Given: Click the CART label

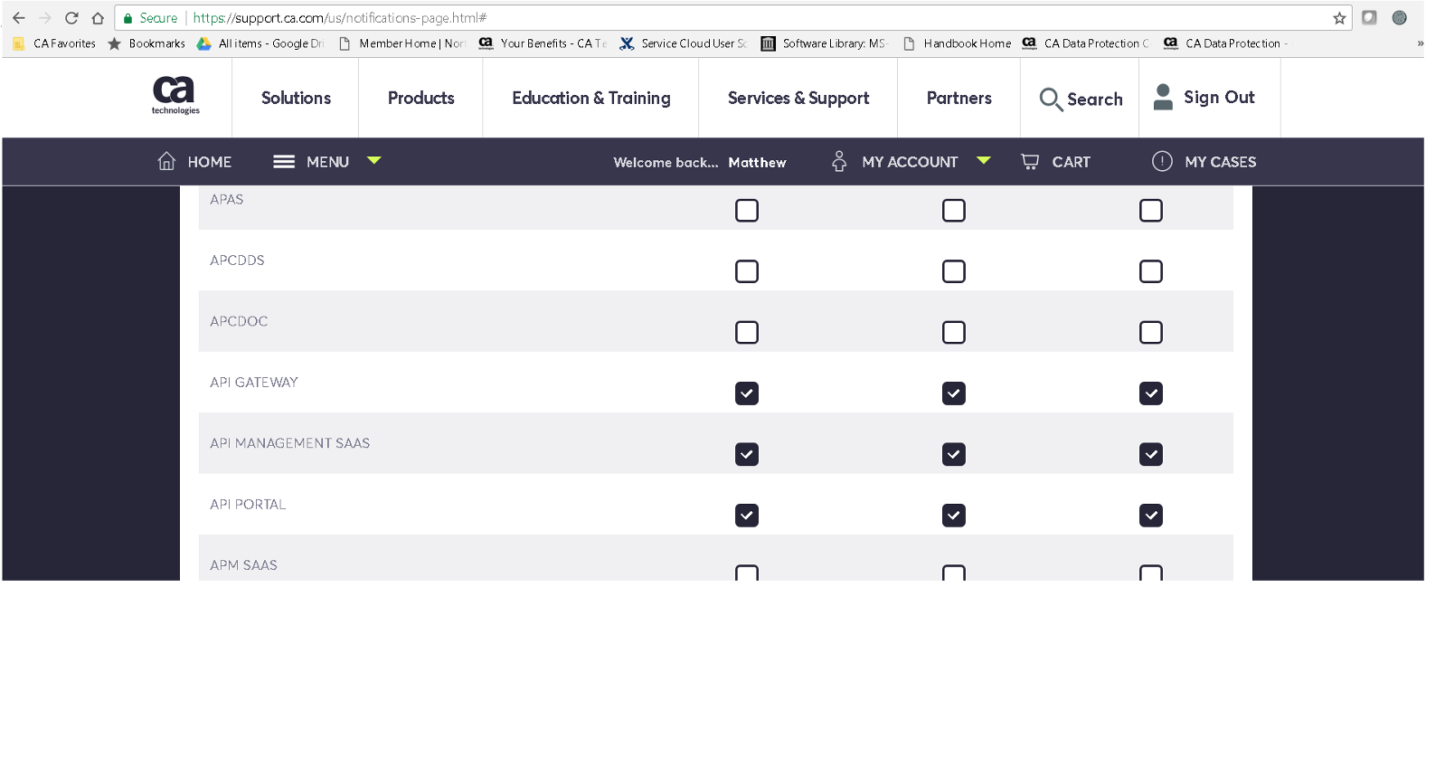Looking at the screenshot, I should coord(1072,162).
